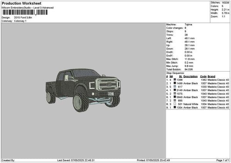Image resolution: width=231 pixels, height=163 pixels.
Task: Click the height value '2.21 in'
Action: click(225, 10)
